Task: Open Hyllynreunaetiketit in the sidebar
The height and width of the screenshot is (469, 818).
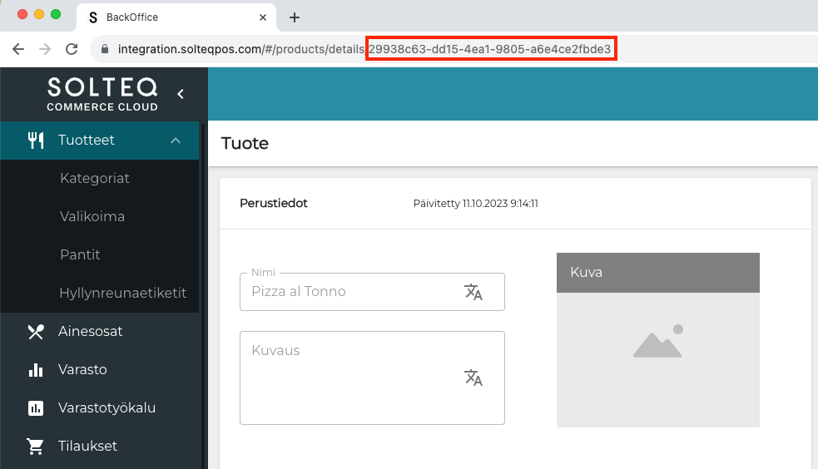Action: [122, 294]
